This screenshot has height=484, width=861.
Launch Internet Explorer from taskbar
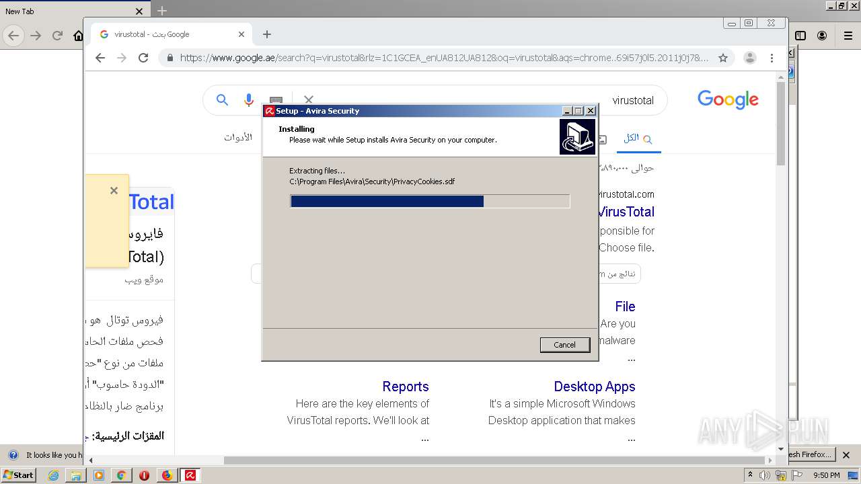53,475
